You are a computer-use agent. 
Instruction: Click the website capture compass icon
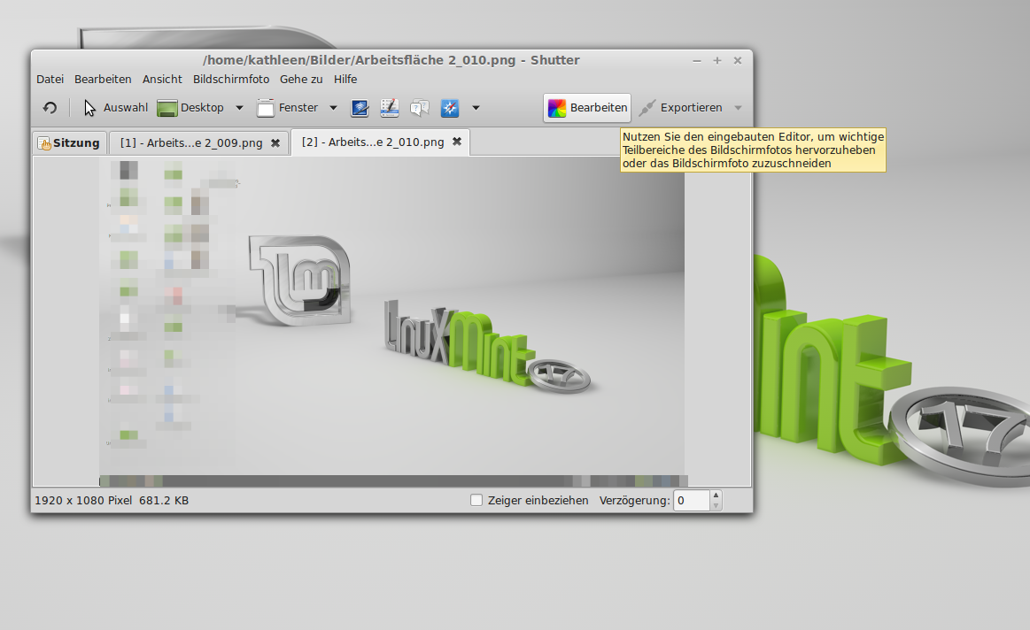[x=450, y=108]
